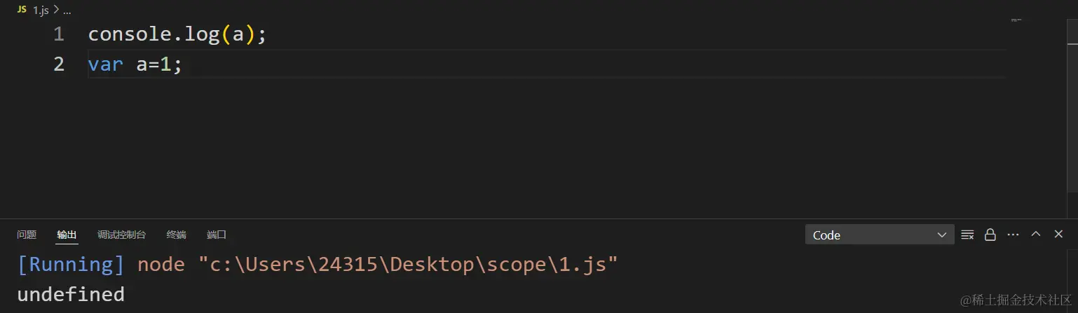Close the bottom panel with the X icon
1078x313 pixels.
click(1058, 235)
